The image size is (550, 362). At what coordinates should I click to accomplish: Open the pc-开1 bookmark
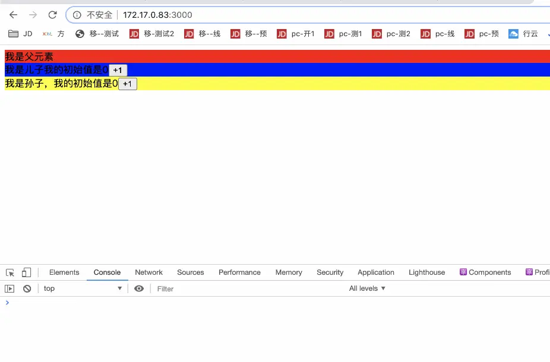click(296, 34)
